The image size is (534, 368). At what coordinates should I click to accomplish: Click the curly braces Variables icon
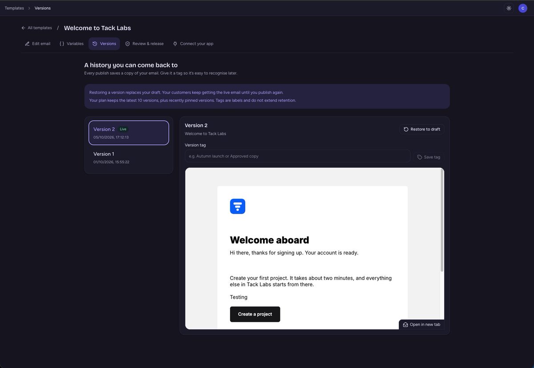click(62, 44)
